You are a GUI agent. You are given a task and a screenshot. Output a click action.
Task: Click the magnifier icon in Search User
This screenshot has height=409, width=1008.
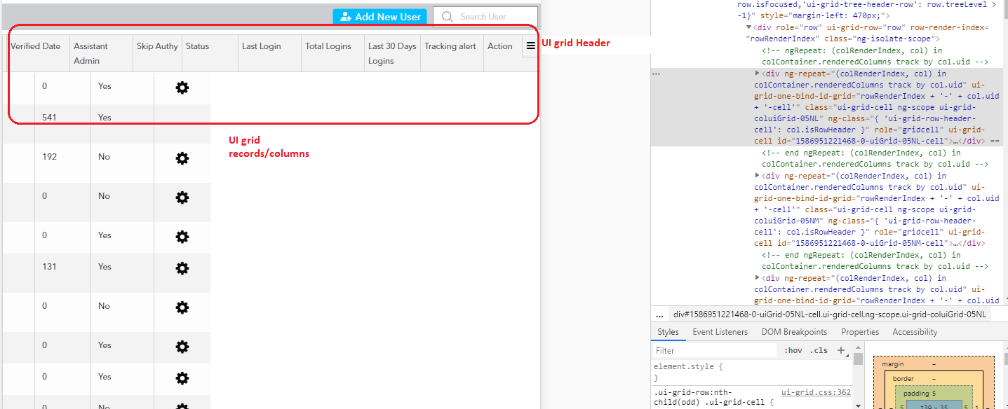[x=447, y=17]
